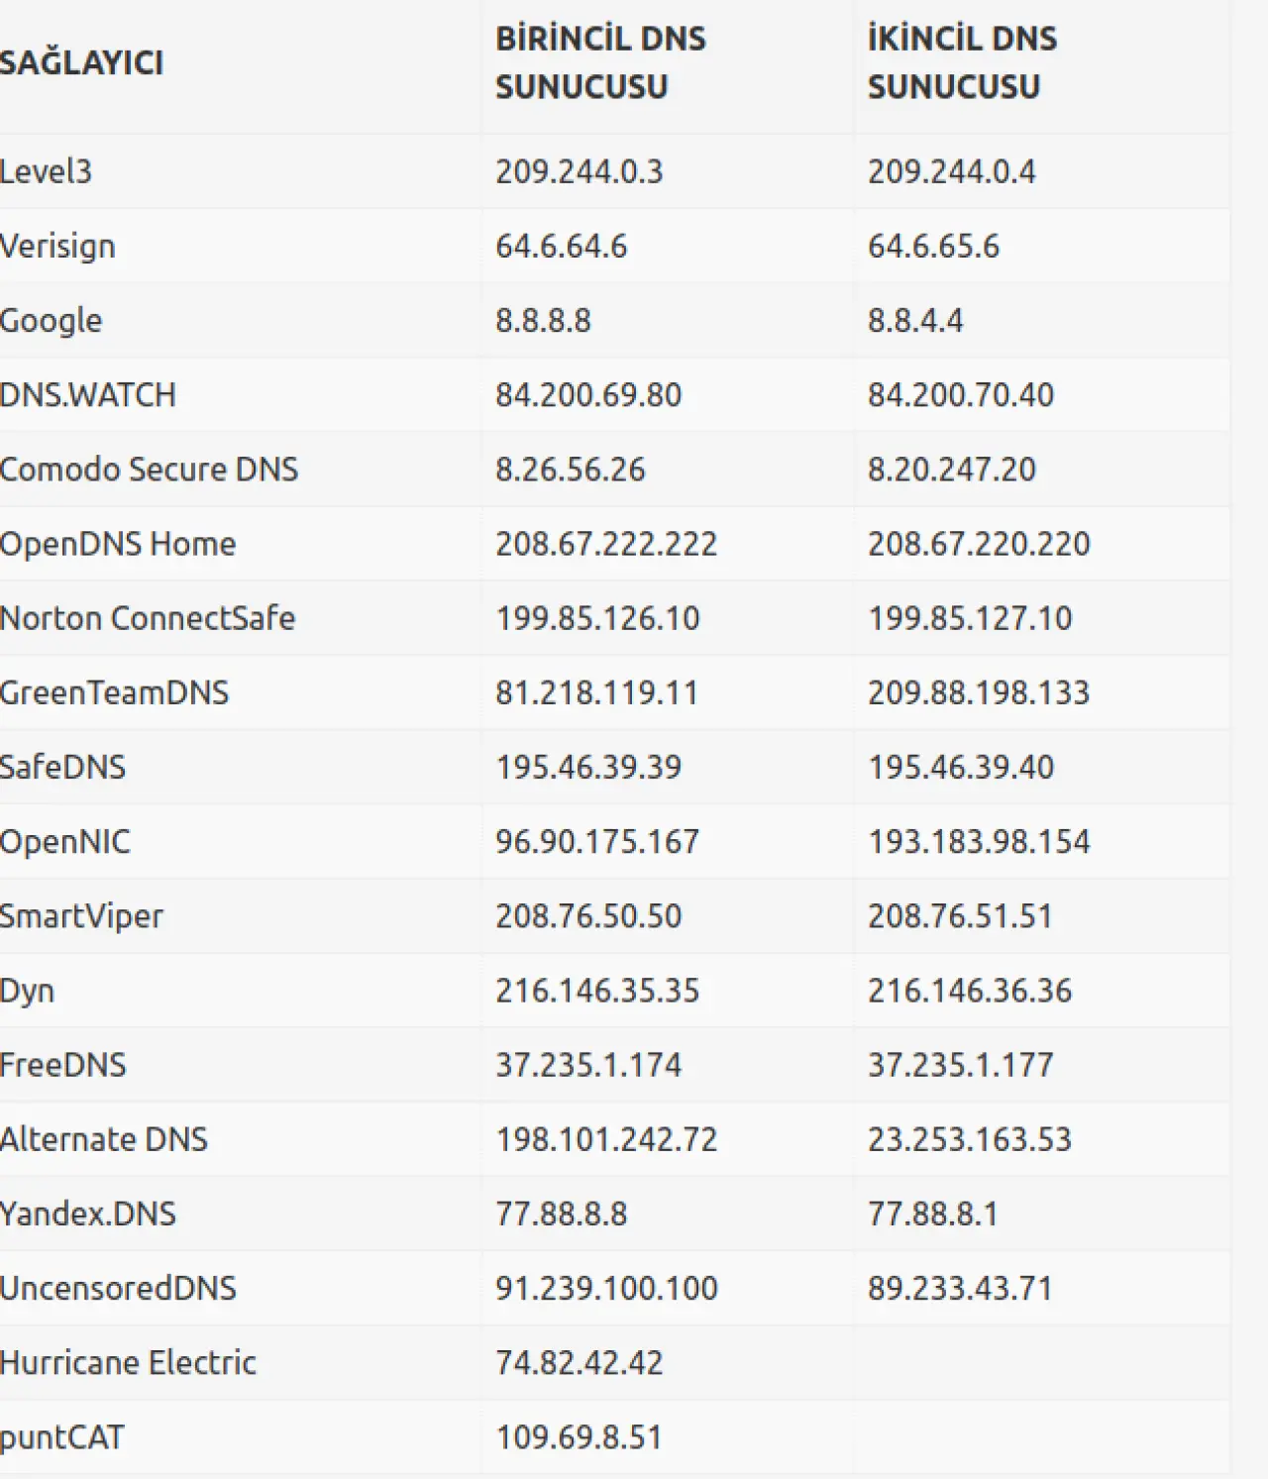Click the SAĞLAYICI column header
Screen dimensions: 1268x1479
click(x=81, y=63)
